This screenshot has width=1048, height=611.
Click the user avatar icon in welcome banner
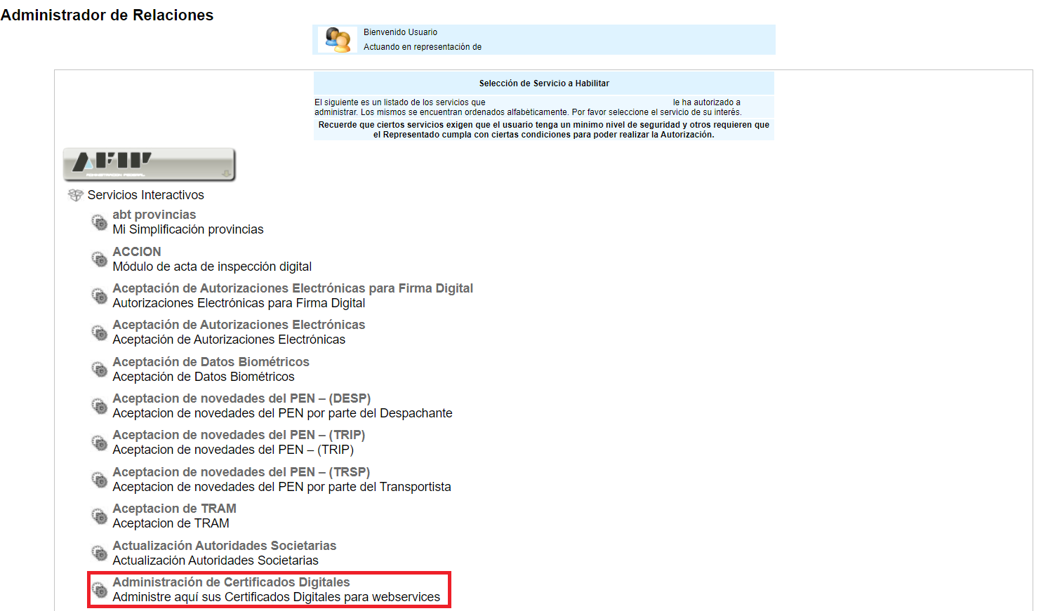pos(338,40)
